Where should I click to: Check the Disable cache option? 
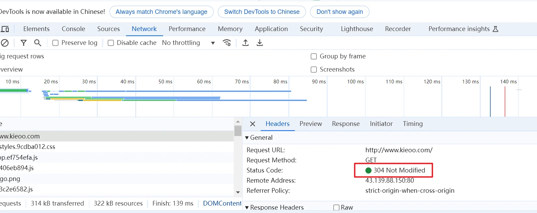[x=111, y=43]
